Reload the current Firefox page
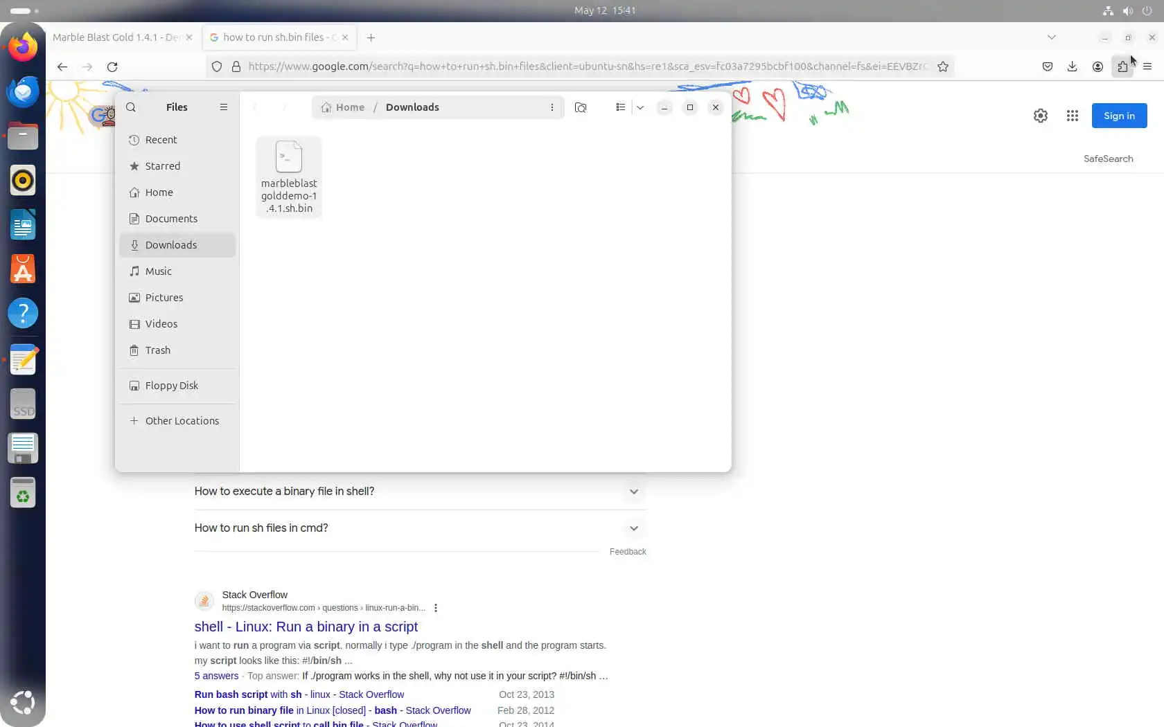Image resolution: width=1164 pixels, height=727 pixels. click(x=112, y=66)
